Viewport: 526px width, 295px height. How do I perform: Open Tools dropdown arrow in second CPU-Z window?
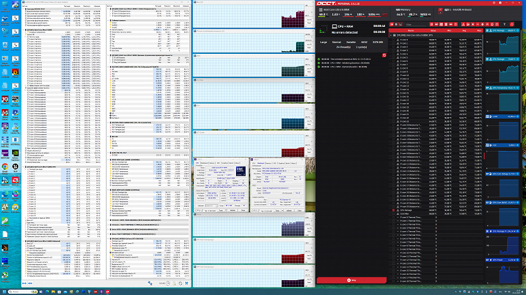tap(283, 211)
